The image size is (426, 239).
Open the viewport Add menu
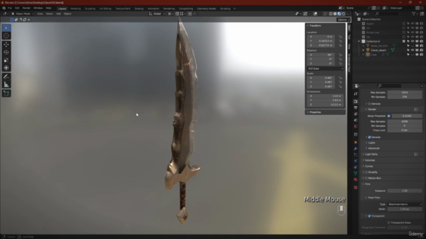coord(59,13)
